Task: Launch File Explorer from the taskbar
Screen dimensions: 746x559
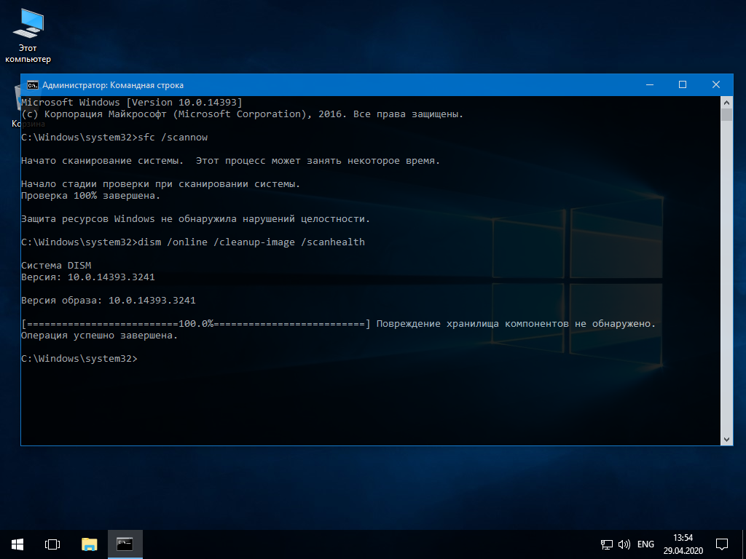Action: click(89, 544)
